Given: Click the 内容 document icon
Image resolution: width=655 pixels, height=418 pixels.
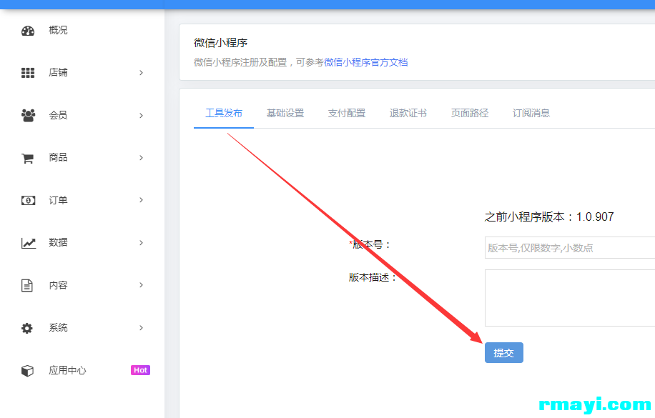Looking at the screenshot, I should [x=27, y=285].
